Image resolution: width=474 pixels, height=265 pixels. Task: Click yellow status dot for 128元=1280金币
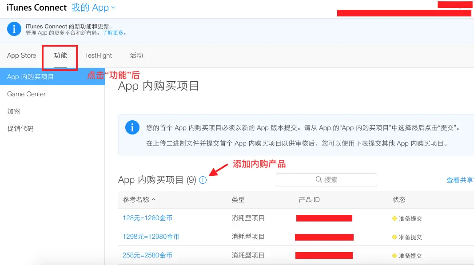tap(394, 218)
